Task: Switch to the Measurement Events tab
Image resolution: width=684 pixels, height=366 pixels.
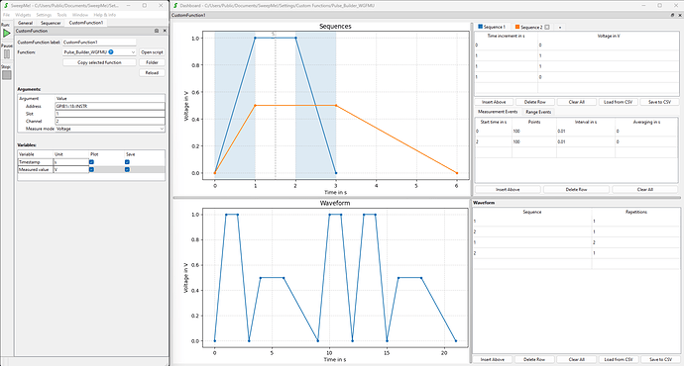Action: pos(498,112)
